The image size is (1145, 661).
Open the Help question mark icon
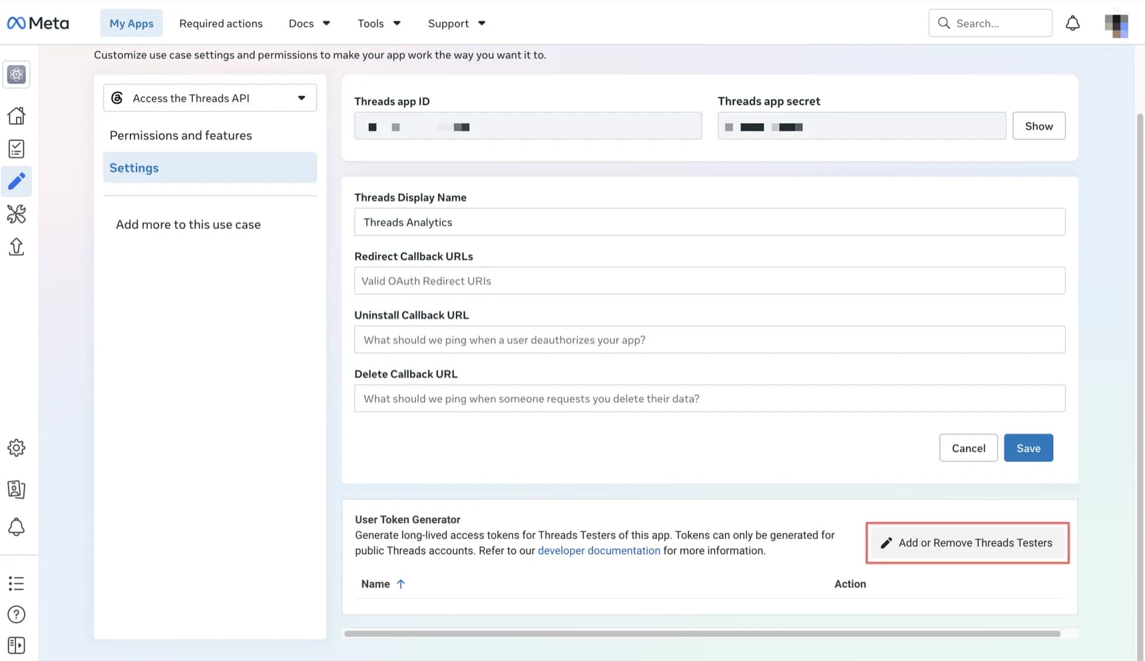point(17,614)
